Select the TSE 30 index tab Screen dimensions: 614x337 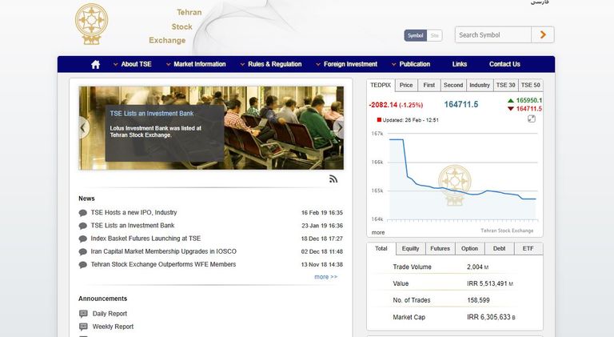pyautogui.click(x=505, y=85)
